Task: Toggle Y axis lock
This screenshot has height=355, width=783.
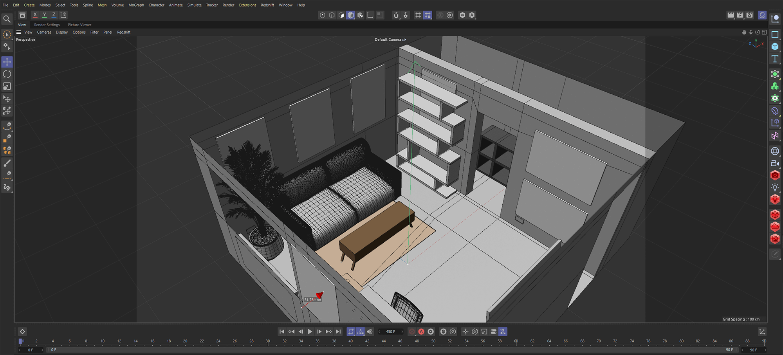Action: (44, 15)
